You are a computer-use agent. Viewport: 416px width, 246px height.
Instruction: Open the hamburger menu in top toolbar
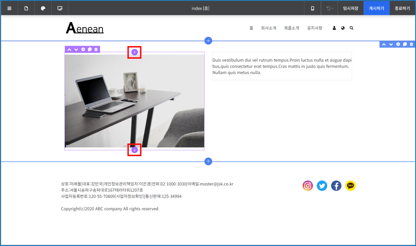(x=9, y=8)
